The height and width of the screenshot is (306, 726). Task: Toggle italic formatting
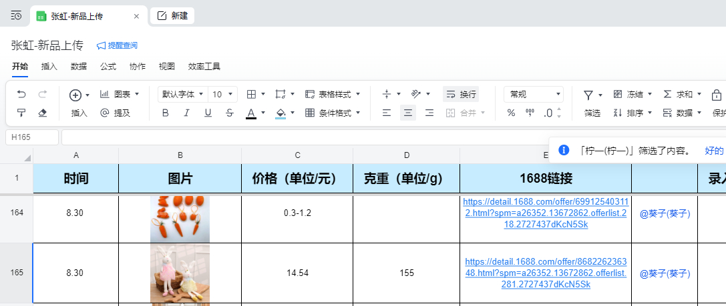pos(187,113)
